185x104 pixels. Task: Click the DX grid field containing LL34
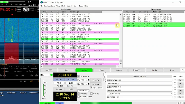coord(71,83)
